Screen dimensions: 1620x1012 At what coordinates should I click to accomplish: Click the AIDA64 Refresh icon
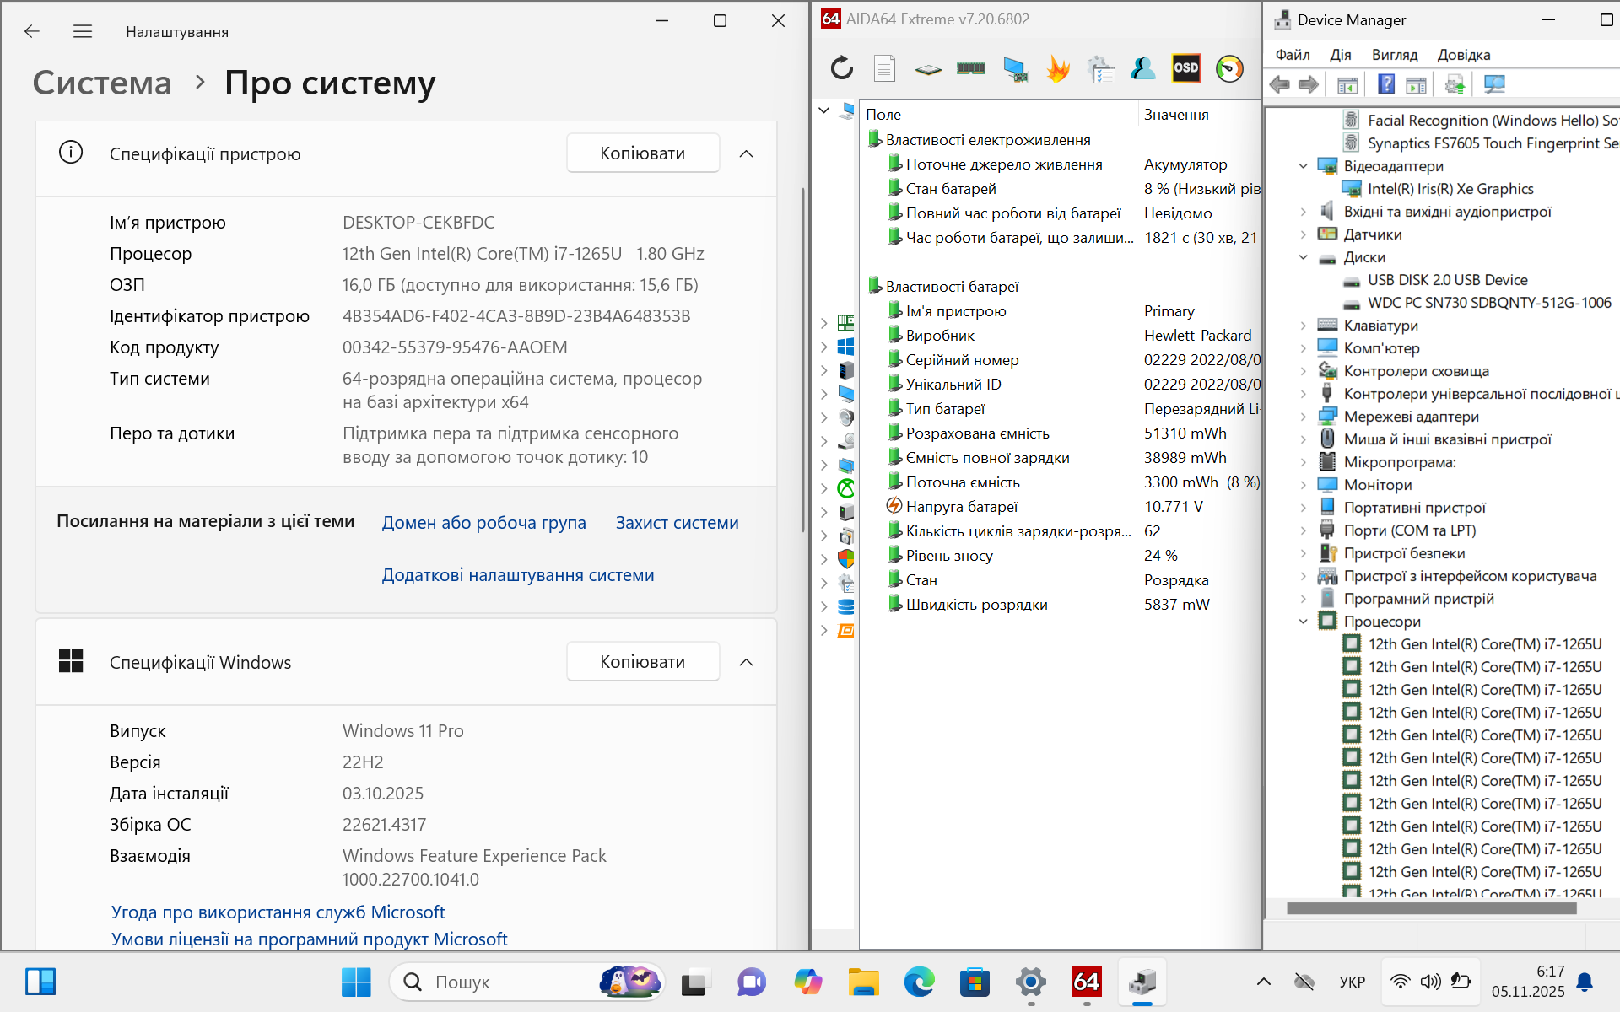(x=841, y=68)
